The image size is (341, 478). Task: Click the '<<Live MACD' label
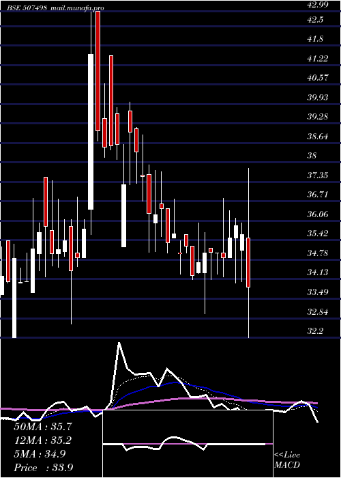pyautogui.click(x=287, y=460)
